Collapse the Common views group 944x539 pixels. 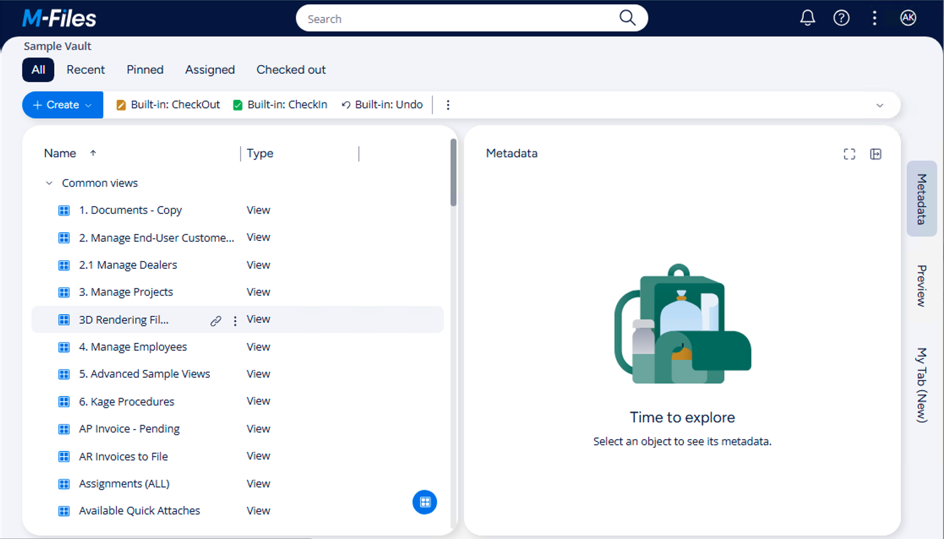click(49, 183)
